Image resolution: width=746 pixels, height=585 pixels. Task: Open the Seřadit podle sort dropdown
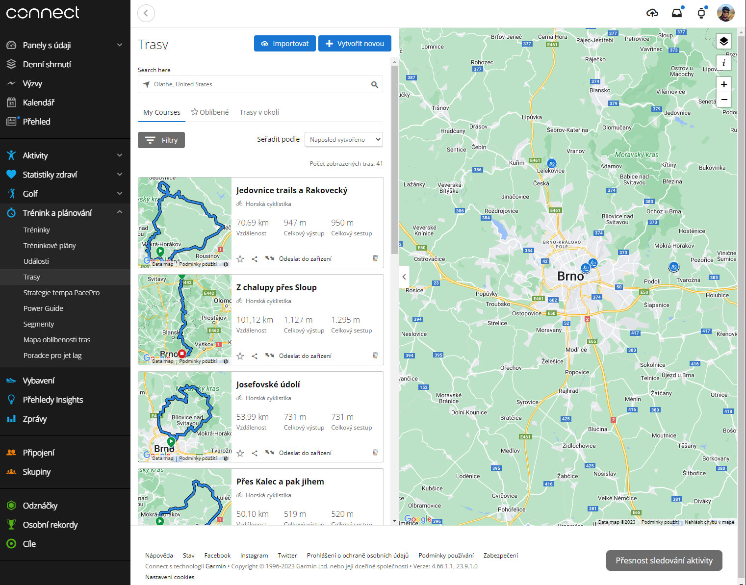[343, 140]
